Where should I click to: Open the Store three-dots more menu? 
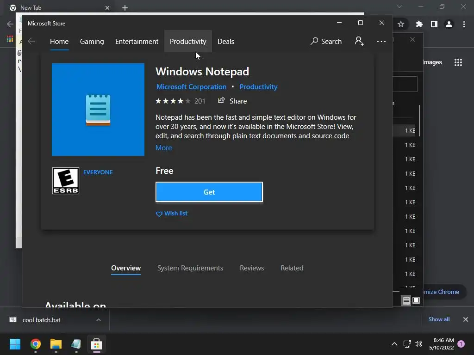click(381, 41)
